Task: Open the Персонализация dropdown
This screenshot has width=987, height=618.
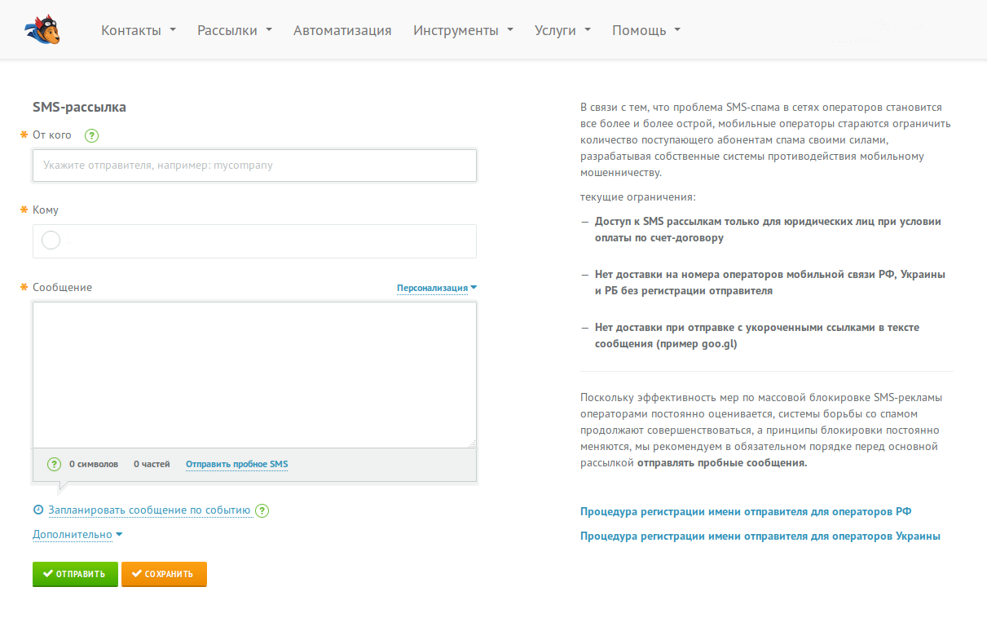Action: (436, 288)
